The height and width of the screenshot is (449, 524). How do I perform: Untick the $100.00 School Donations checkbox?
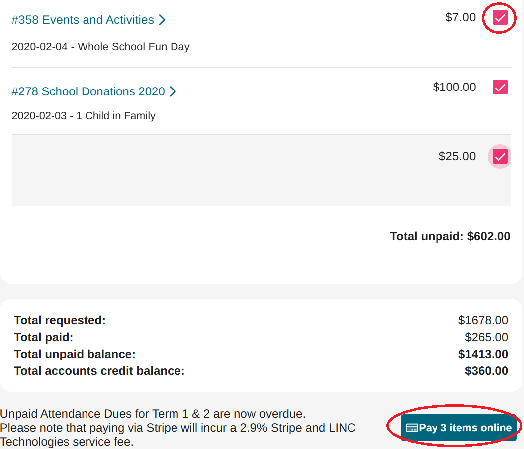[x=500, y=87]
